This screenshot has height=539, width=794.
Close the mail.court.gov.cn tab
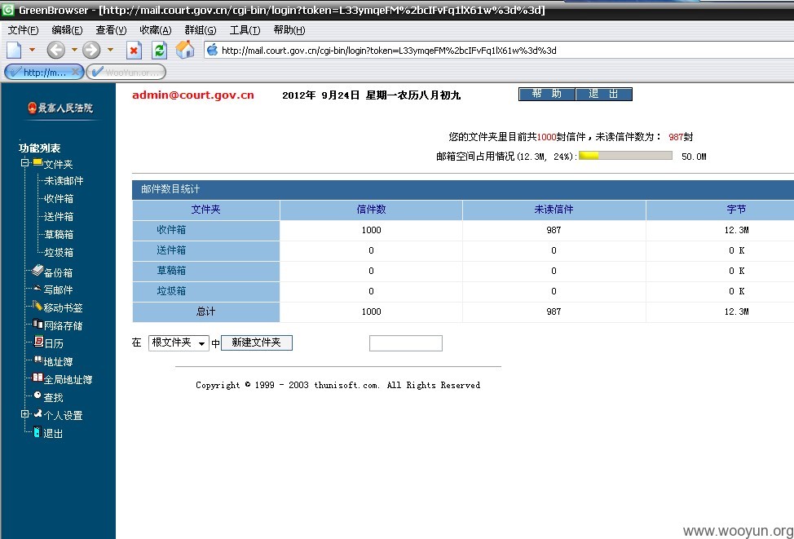75,72
